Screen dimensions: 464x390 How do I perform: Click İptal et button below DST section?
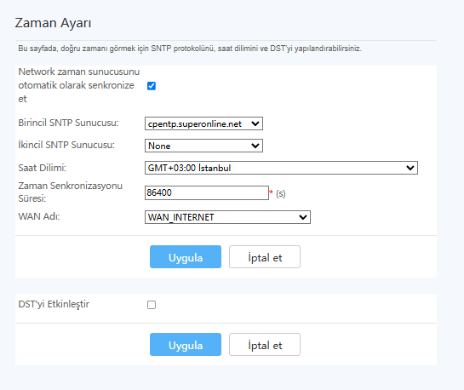(x=265, y=344)
